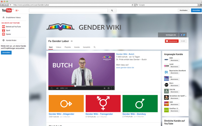Viewport: 202px width, 126px height.
Task: Click the EinsPlus channel logo
Action: [x=166, y=110]
